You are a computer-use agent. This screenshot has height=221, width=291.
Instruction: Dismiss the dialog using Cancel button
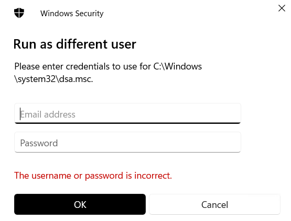(x=214, y=204)
